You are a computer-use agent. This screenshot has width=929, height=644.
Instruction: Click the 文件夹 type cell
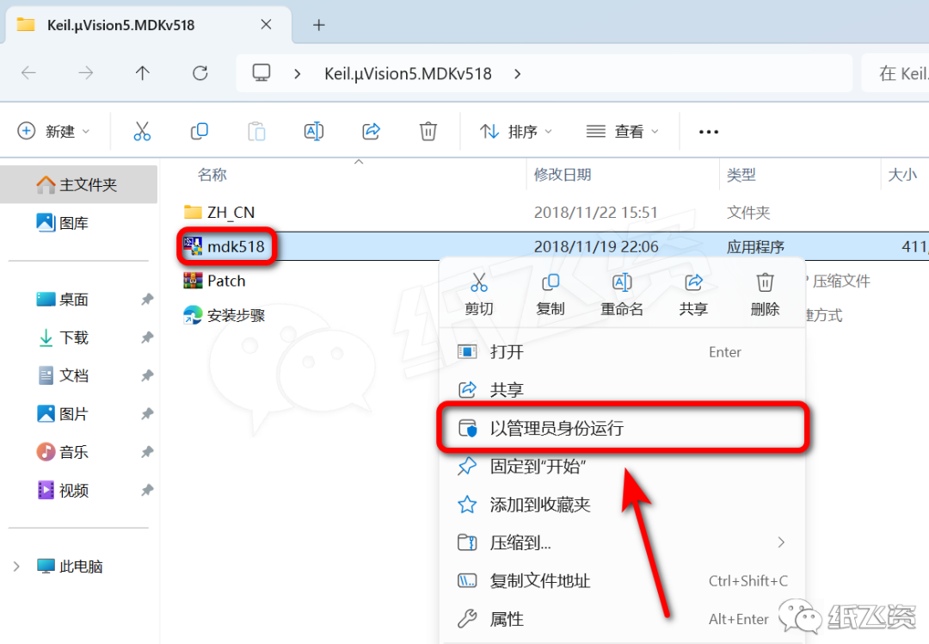748,213
